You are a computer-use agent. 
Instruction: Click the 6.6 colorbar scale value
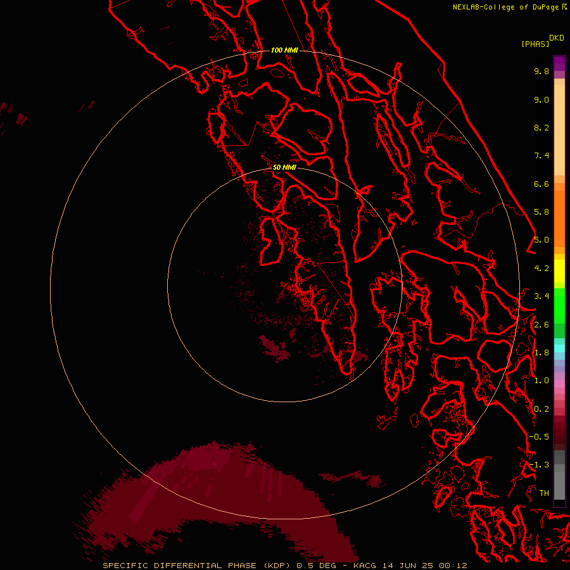point(541,184)
